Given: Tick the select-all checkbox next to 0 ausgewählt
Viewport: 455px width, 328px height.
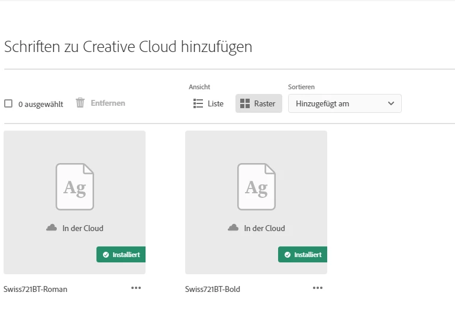Looking at the screenshot, I should pos(8,103).
